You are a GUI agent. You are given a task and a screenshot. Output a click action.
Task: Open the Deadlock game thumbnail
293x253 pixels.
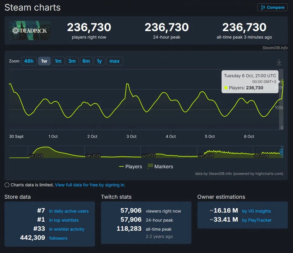pyautogui.click(x=30, y=30)
